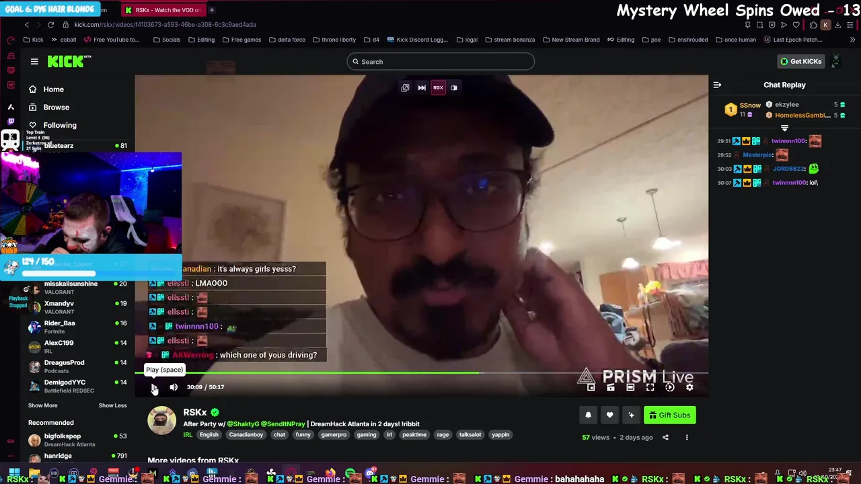The height and width of the screenshot is (484, 861).
Task: Click the kick.com address bar
Action: tap(165, 24)
